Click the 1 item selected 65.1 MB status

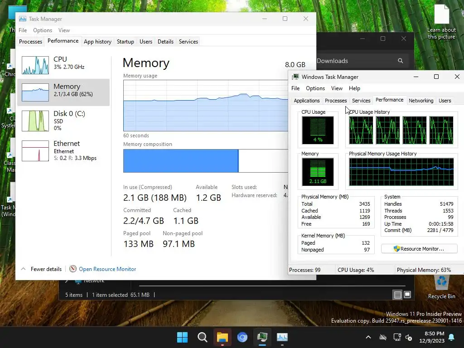coord(121,295)
